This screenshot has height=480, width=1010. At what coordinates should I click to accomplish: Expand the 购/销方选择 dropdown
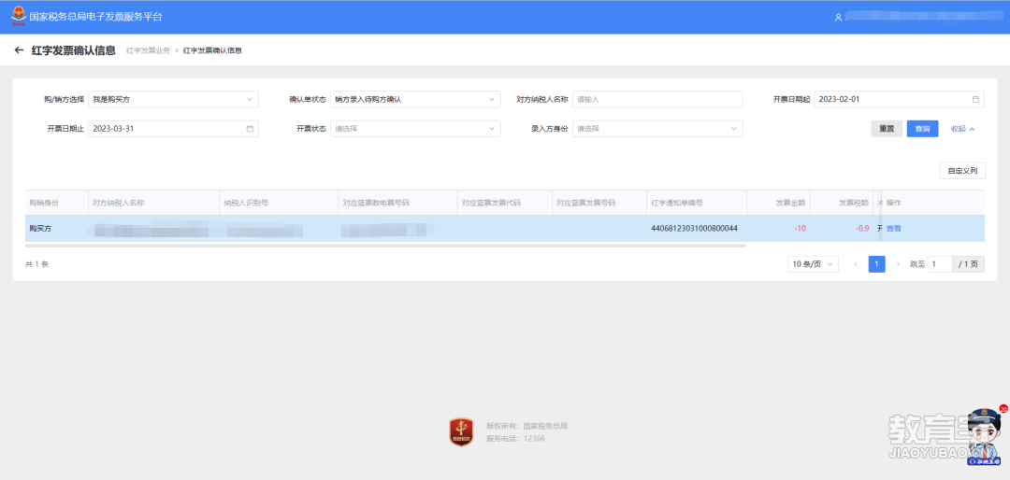coord(173,99)
